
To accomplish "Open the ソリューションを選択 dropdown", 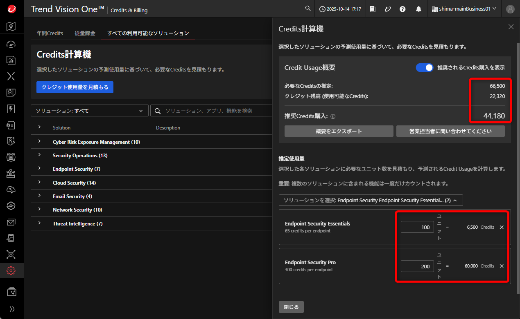I will pos(371,201).
